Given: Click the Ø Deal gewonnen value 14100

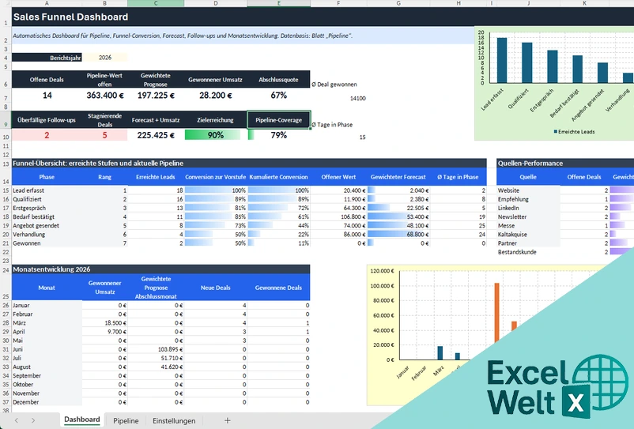Looking at the screenshot, I should click(x=357, y=98).
